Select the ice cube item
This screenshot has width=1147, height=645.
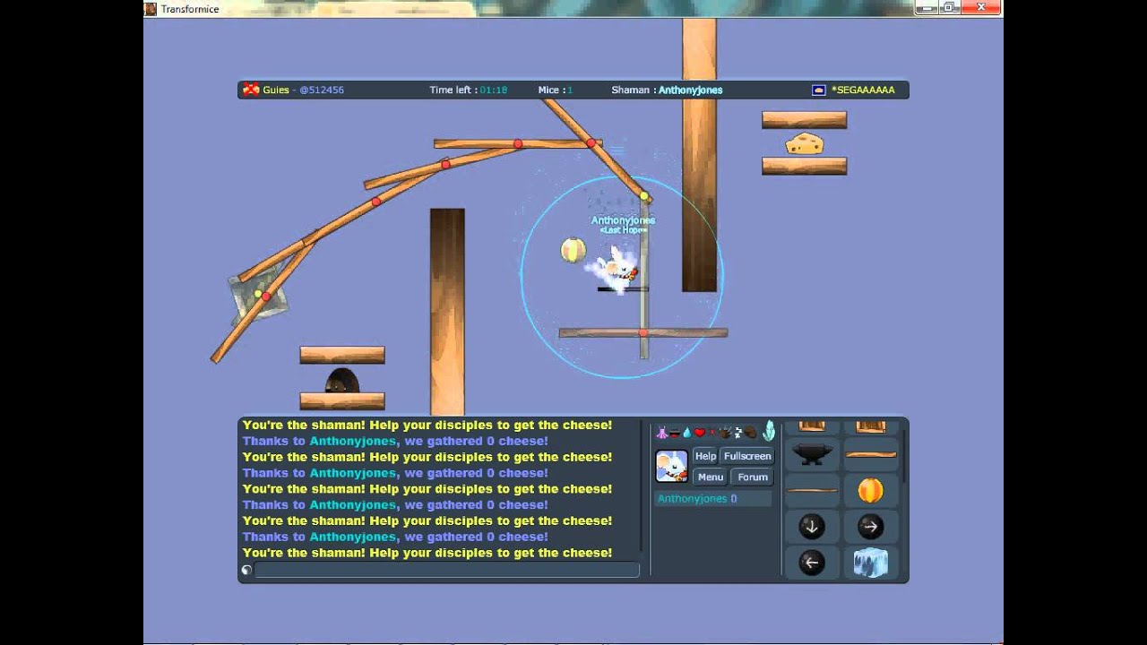click(x=870, y=563)
